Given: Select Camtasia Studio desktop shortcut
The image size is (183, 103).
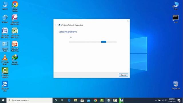Looking at the screenshot, I should pyautogui.click(x=5, y=73).
